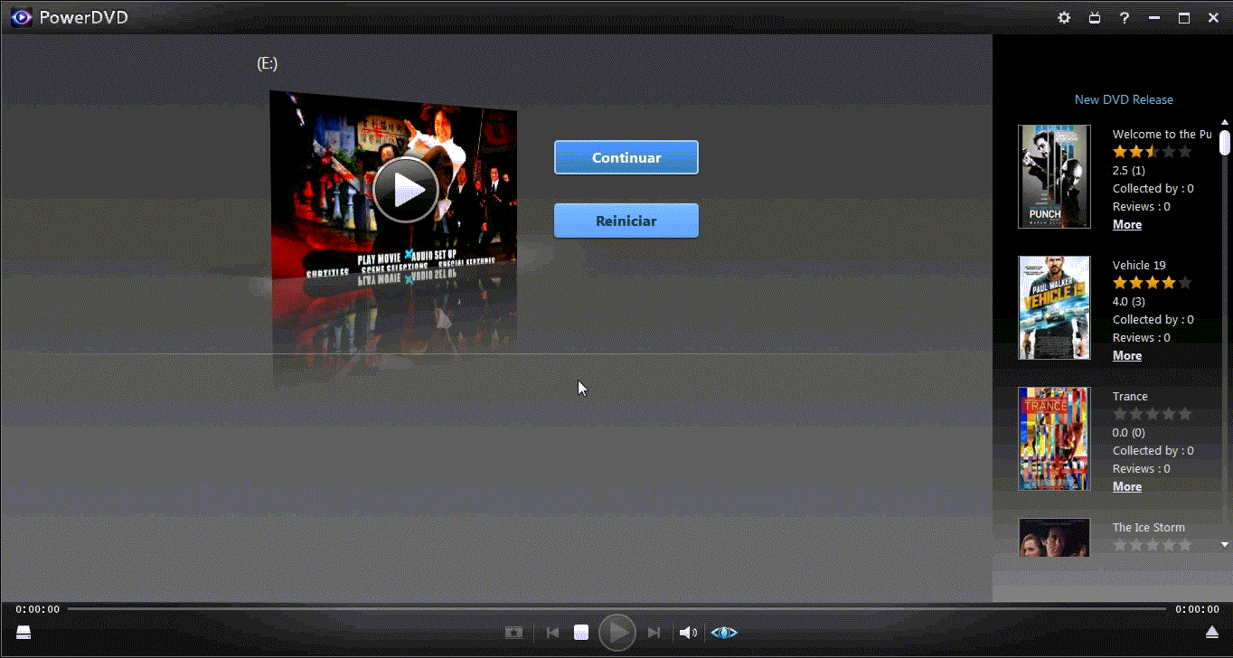Toggle the TrueTheater eye icon
Image resolution: width=1233 pixels, height=658 pixels.
(724, 633)
